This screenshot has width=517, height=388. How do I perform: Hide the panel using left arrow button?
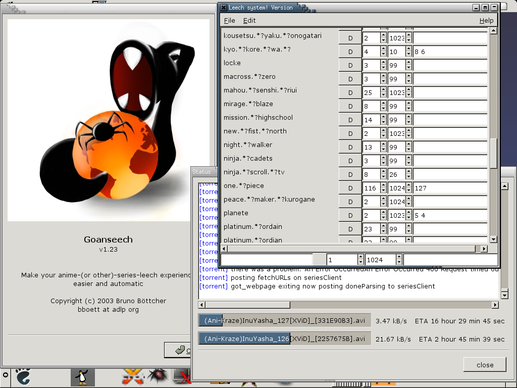pos(6,375)
